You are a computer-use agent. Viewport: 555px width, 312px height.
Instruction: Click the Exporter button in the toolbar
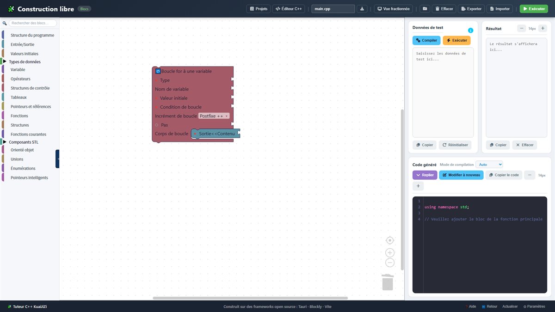click(x=471, y=9)
